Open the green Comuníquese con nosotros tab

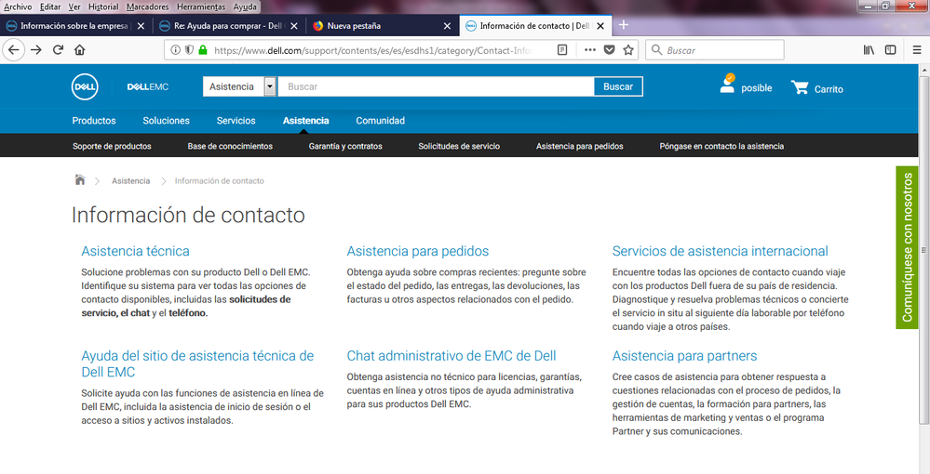[x=907, y=247]
